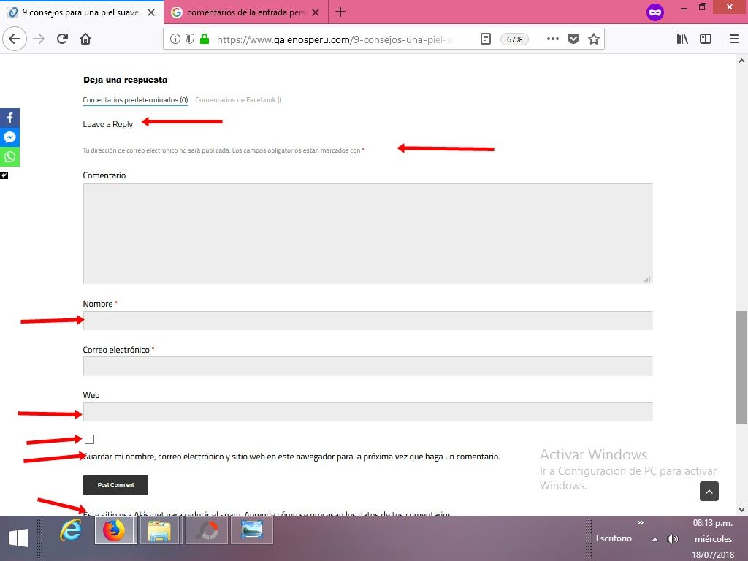Image resolution: width=748 pixels, height=561 pixels.
Task: Check the 'Guardar mi nombre' checkbox
Action: 89,439
